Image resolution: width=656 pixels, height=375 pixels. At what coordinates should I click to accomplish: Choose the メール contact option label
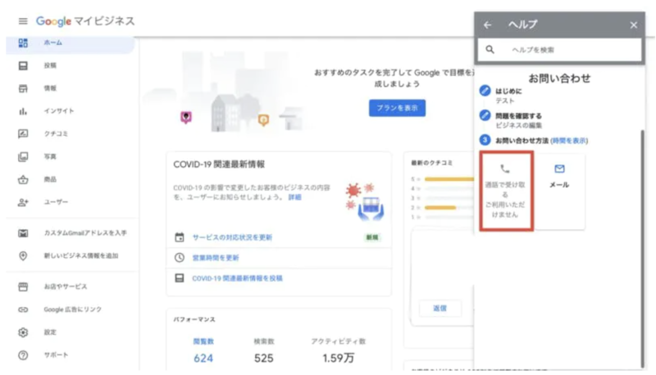pyautogui.click(x=559, y=184)
